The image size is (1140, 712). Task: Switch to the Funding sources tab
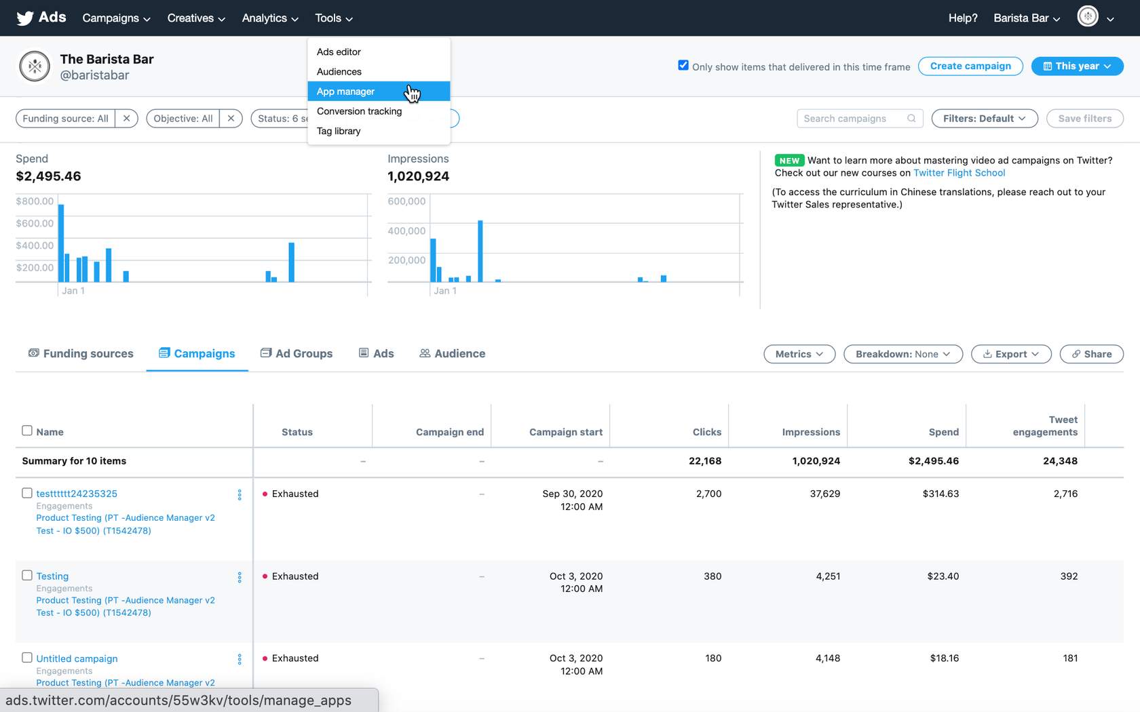(x=81, y=353)
